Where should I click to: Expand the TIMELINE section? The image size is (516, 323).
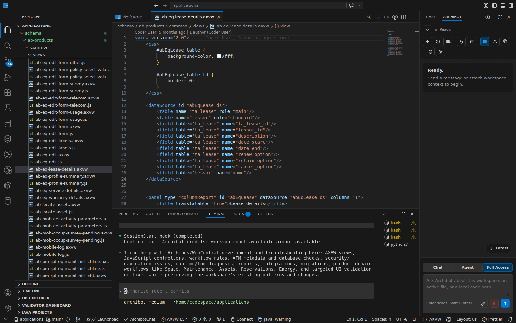[63, 291]
